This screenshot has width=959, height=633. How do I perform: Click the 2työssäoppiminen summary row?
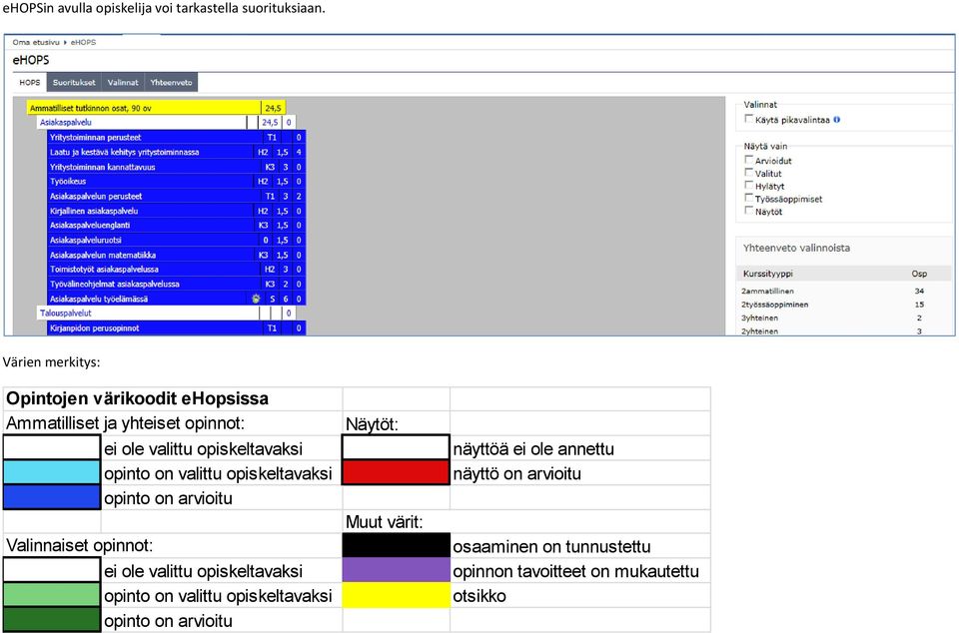[x=846, y=305]
